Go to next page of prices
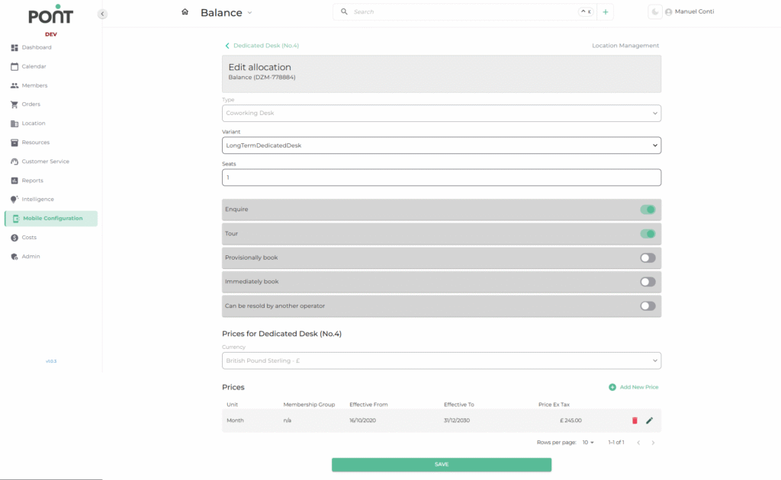This screenshot has height=480, width=781. point(653,443)
